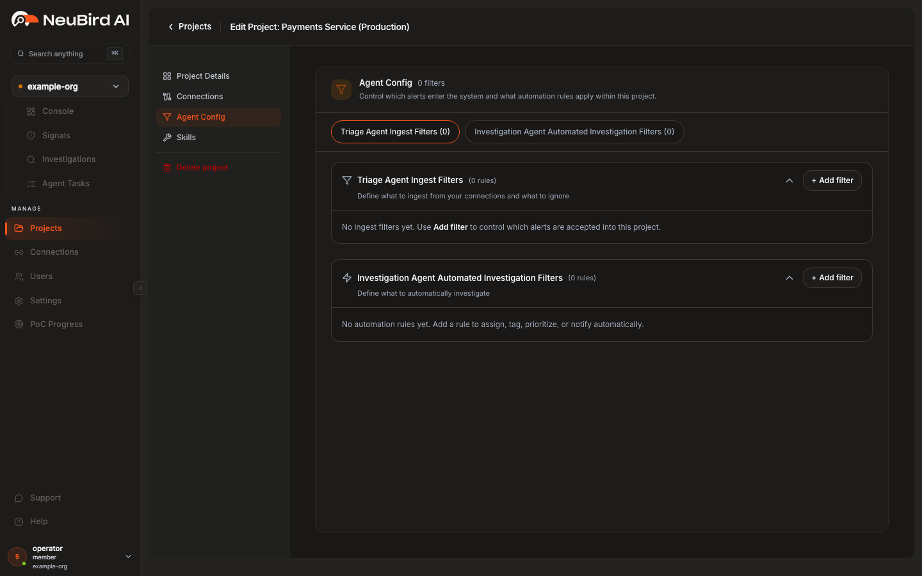Open Signals page
The height and width of the screenshot is (576, 922).
click(x=56, y=136)
